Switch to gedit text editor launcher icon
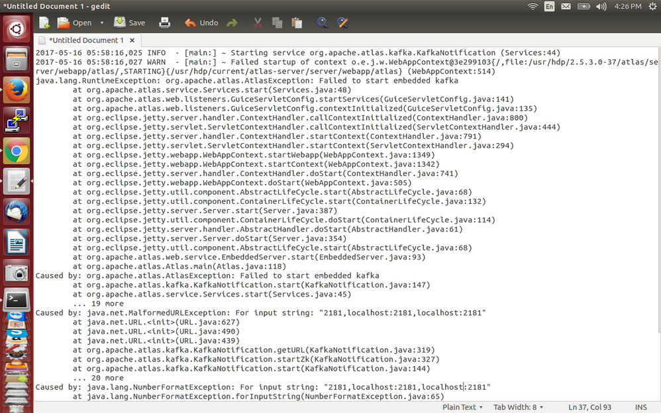The width and height of the screenshot is (661, 413). [17, 181]
